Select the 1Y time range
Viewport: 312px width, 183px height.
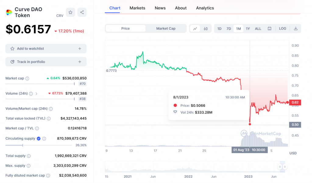[x=248, y=29]
